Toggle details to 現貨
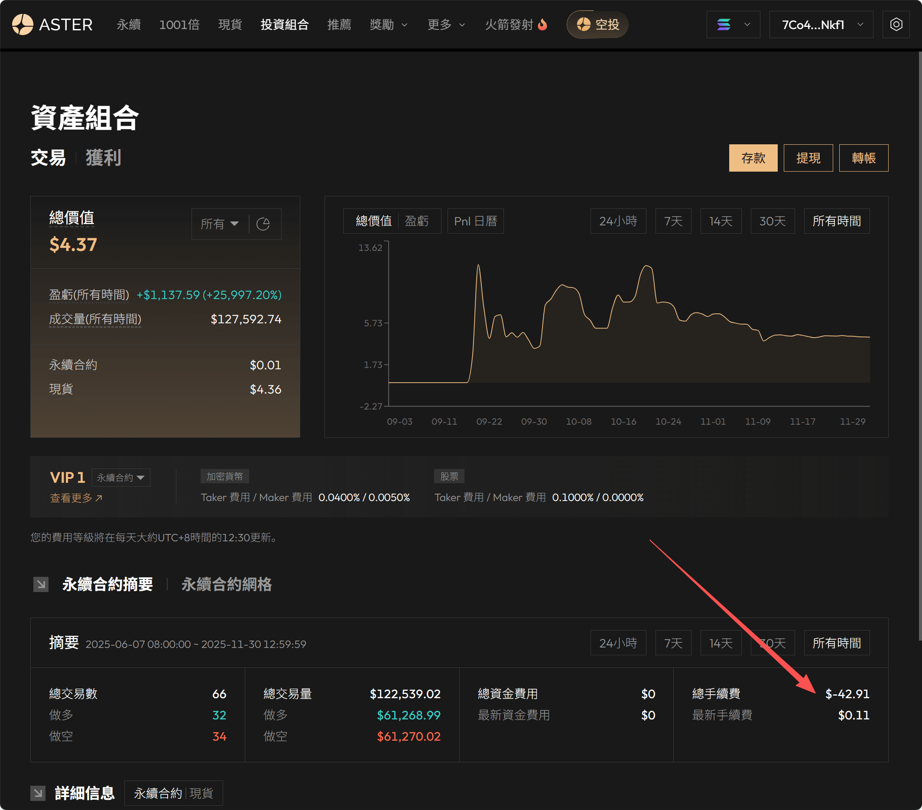This screenshot has width=922, height=810. (201, 793)
